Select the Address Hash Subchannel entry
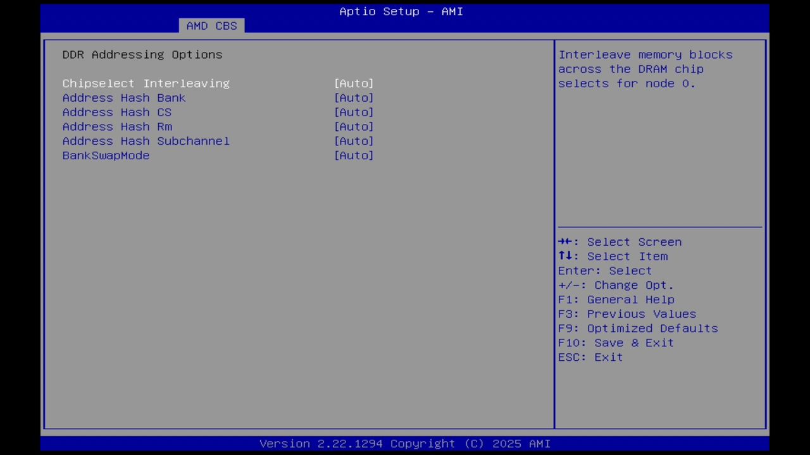Image resolution: width=810 pixels, height=455 pixels. pos(146,141)
